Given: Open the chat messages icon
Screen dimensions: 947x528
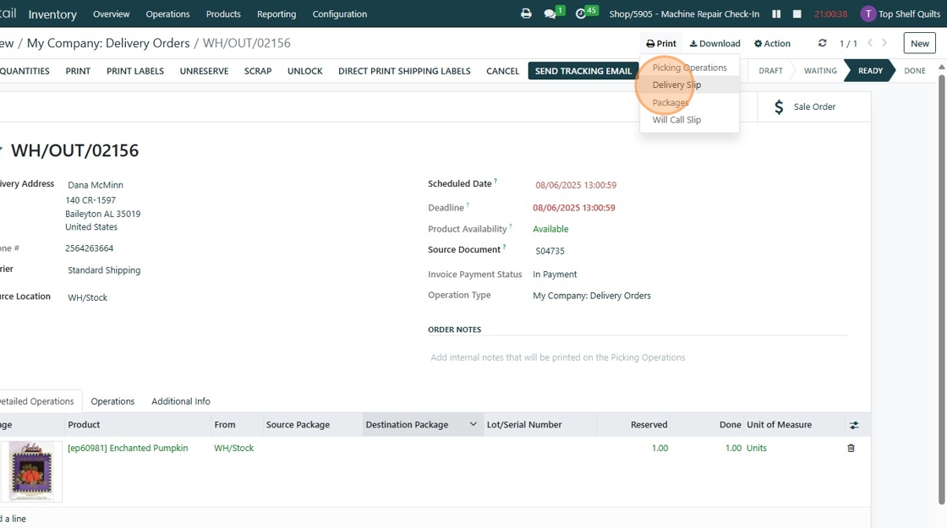Looking at the screenshot, I should 550,14.
